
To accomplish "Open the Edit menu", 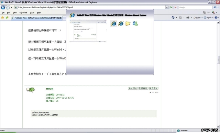I will point(9,13).
